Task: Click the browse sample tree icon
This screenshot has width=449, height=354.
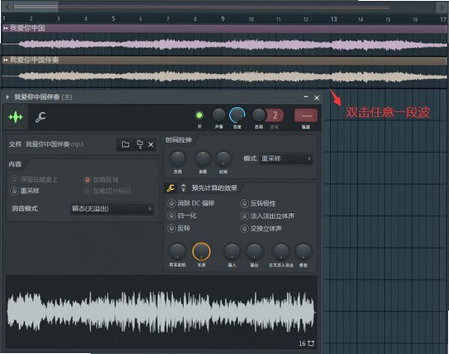Action: pos(140,145)
